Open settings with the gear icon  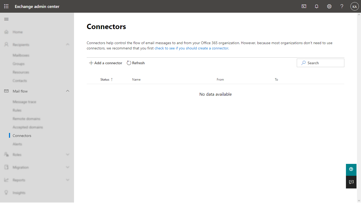329,6
